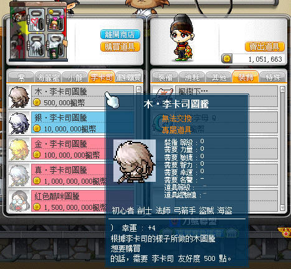
Task: Click the 離開商店 button
Action: [x=120, y=34]
